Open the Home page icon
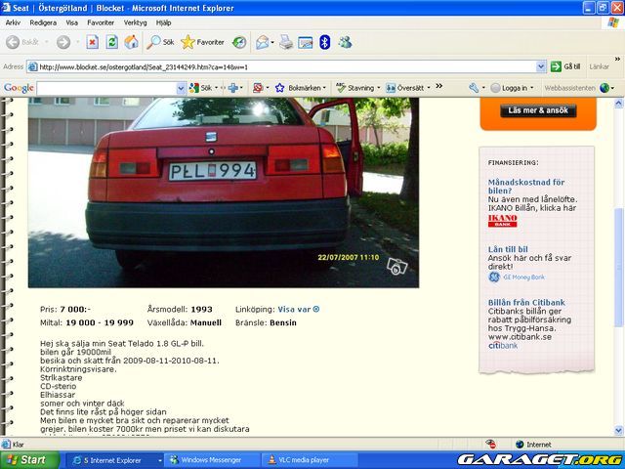Screen dimensions: 625x469 [x=131, y=42]
